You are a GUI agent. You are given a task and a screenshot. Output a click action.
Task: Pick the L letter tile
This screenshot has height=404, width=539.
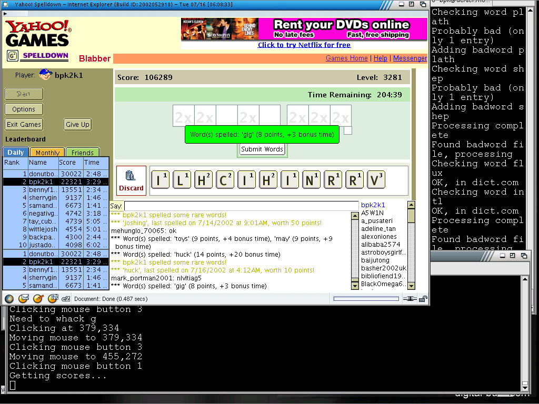pos(182,180)
